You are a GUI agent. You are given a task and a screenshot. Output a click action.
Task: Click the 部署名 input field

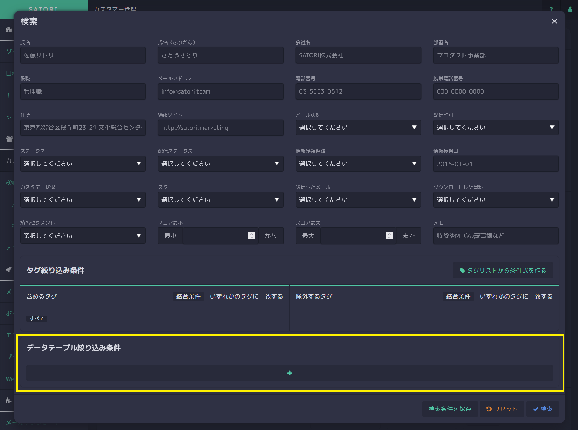496,55
